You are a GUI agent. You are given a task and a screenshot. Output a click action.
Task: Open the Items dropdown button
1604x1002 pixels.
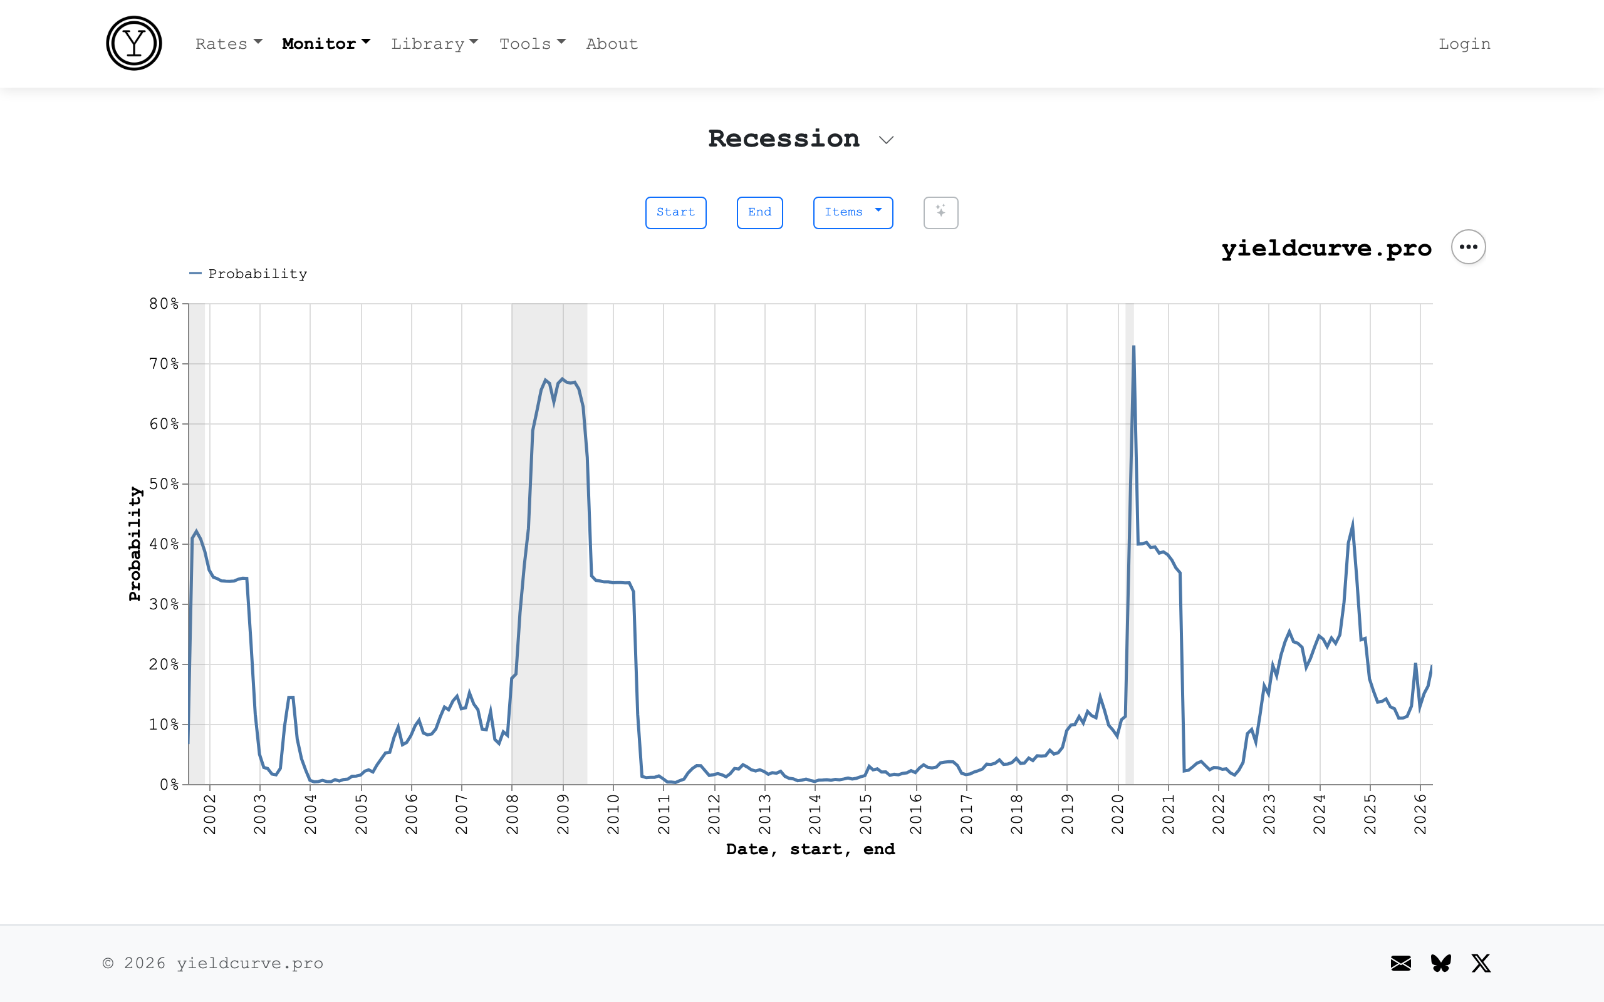point(852,213)
